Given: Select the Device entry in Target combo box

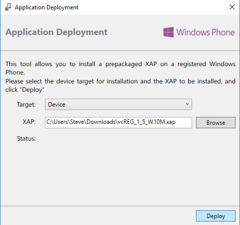Looking at the screenshot, I should 57,105.
